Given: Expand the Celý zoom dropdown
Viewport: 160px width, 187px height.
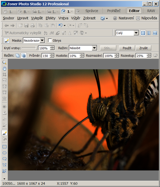Looking at the screenshot, I should point(136,33).
